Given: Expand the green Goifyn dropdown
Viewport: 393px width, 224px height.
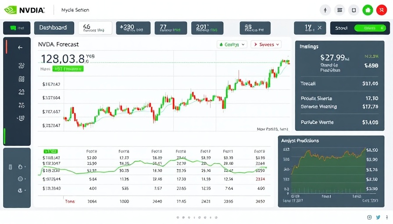Looking at the screenshot, I should pyautogui.click(x=232, y=45).
